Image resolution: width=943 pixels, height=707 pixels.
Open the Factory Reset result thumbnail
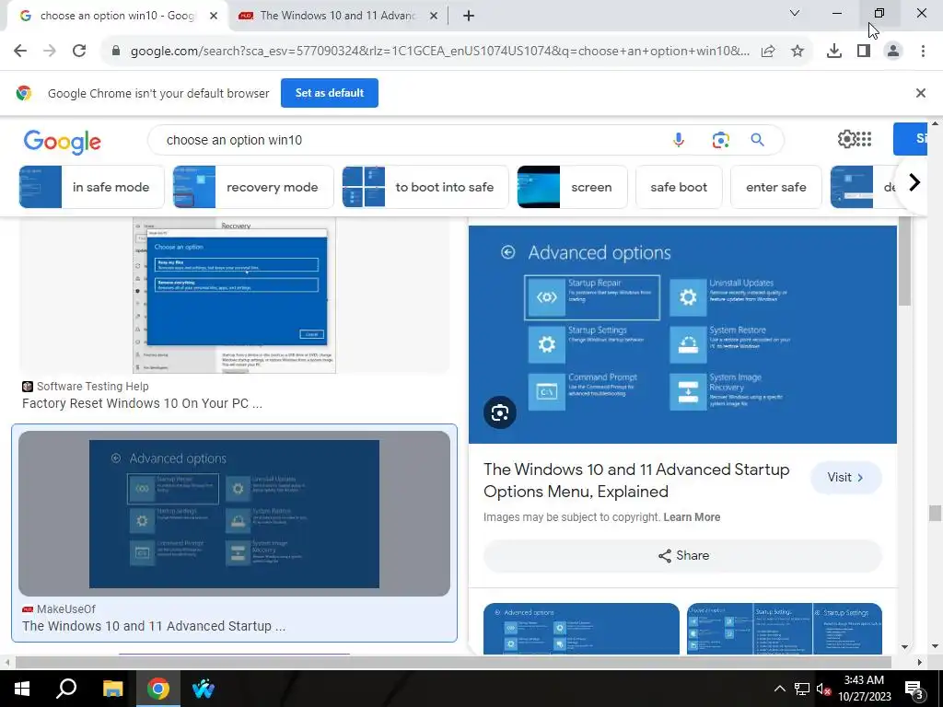pyautogui.click(x=234, y=296)
